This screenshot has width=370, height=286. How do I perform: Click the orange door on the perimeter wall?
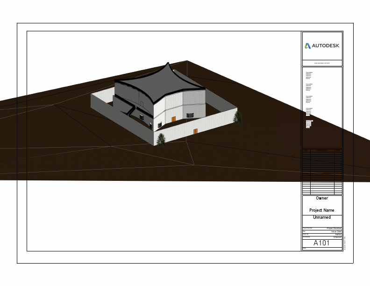195,131
